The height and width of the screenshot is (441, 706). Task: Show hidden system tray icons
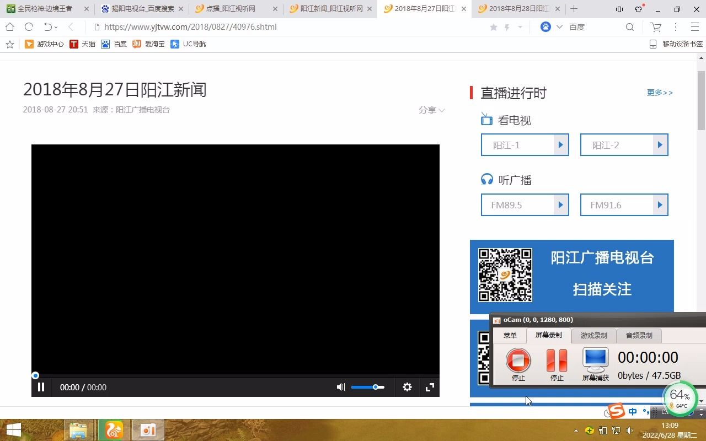click(x=576, y=431)
